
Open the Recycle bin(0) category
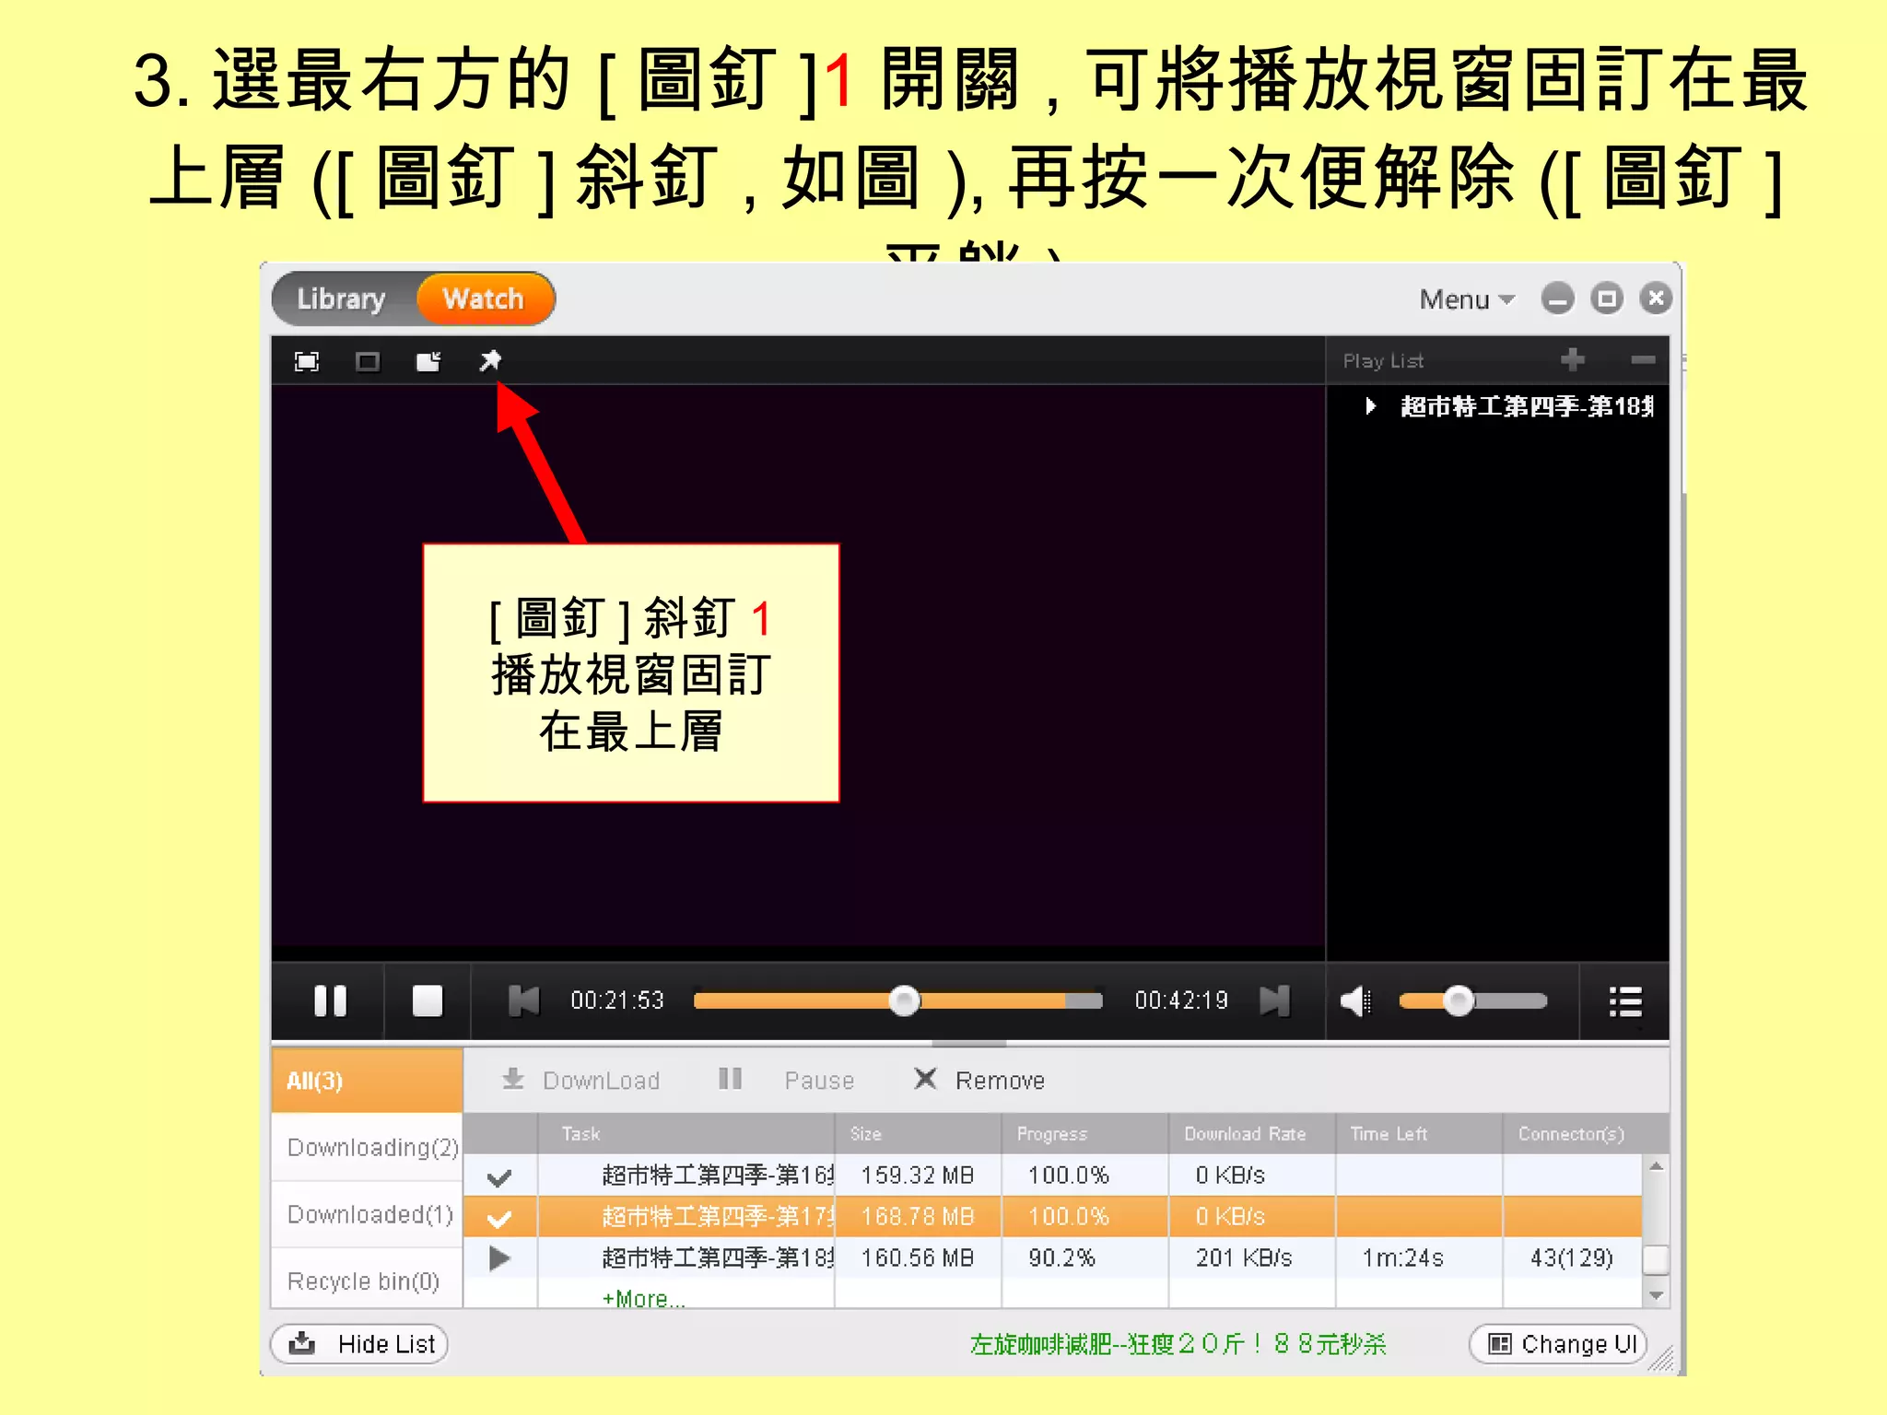point(367,1281)
